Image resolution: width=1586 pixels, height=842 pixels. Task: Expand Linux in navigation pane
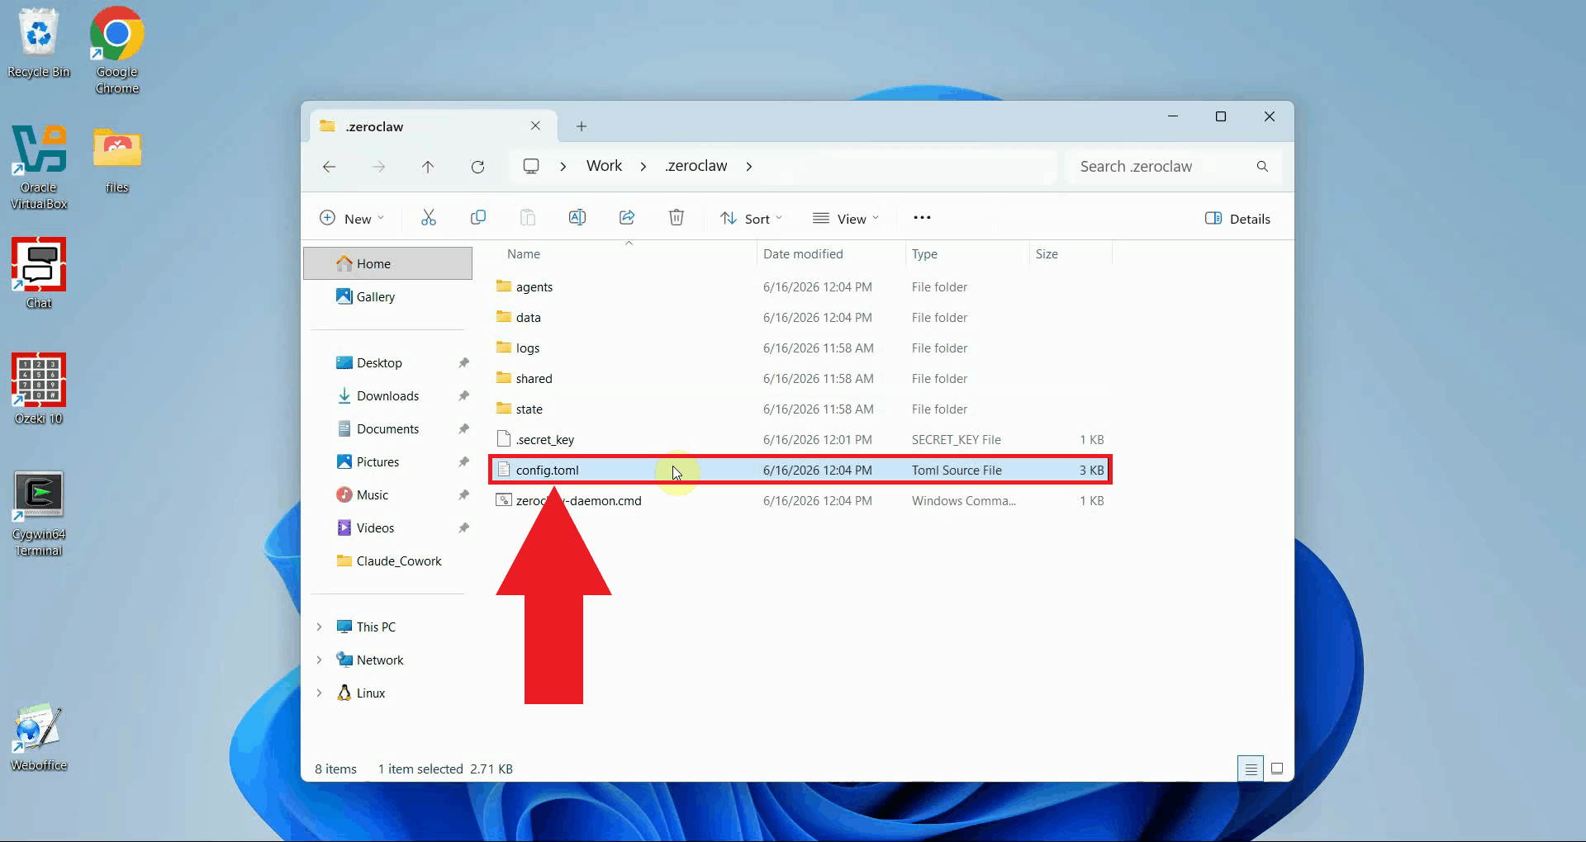319,693
